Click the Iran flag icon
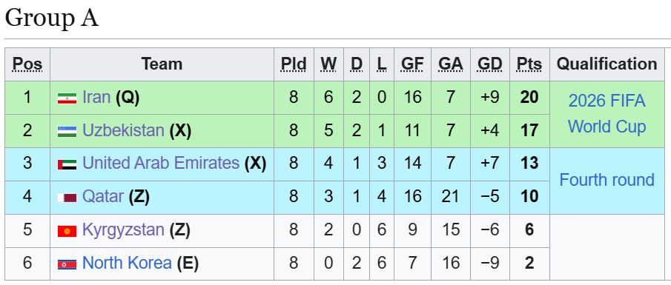The height and width of the screenshot is (285, 671). click(67, 98)
